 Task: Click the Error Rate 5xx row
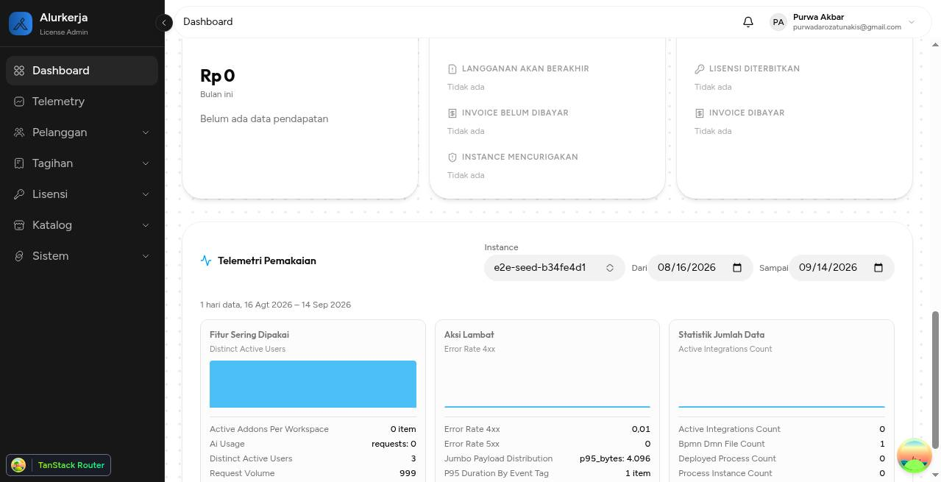click(x=547, y=444)
